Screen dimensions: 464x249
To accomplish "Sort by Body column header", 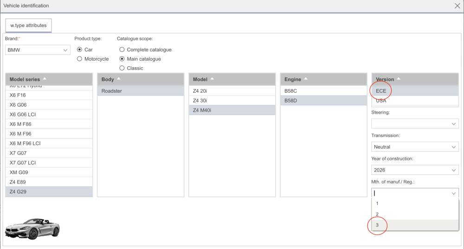I will click(141, 79).
